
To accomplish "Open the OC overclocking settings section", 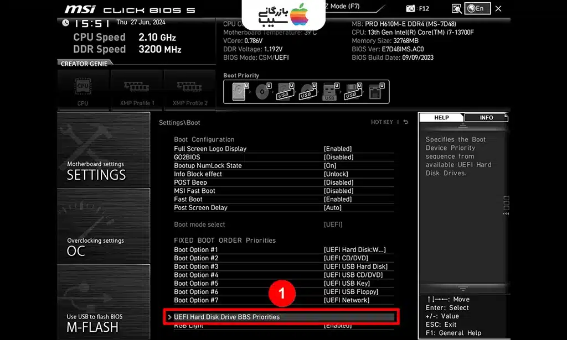I will pos(104,226).
